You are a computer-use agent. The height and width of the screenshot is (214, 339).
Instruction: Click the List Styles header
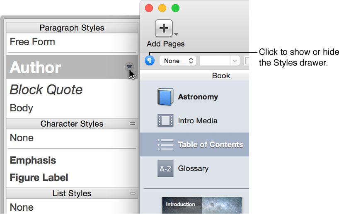click(x=72, y=193)
